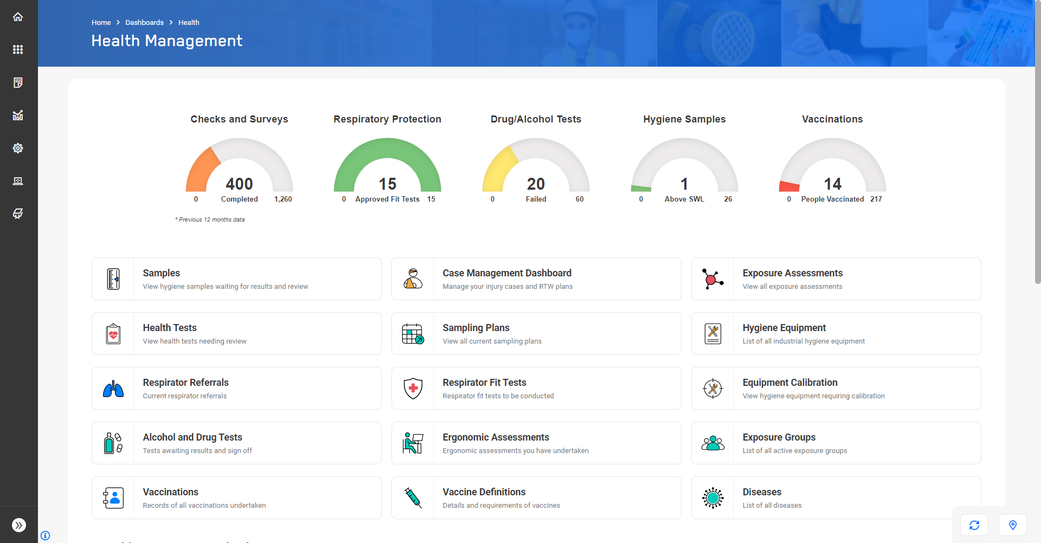Open the Health Tests card

236,333
